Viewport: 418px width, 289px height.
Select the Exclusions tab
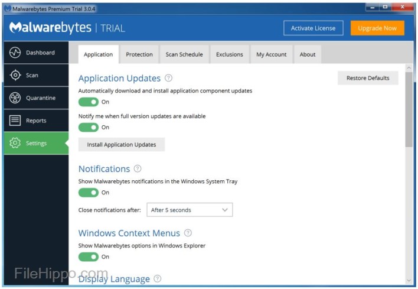230,54
